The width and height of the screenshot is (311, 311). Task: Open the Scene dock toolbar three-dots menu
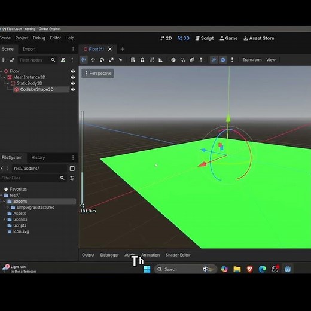click(x=72, y=60)
